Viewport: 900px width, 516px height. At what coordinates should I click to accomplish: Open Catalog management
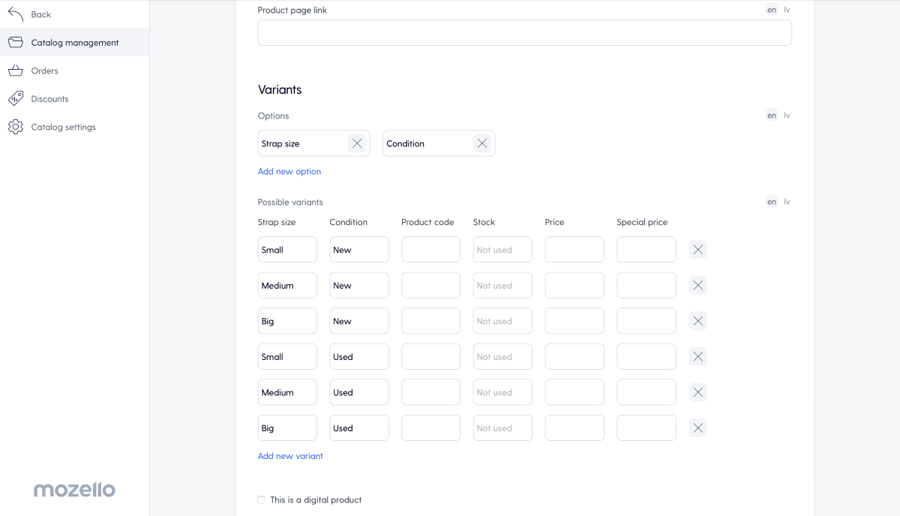(75, 43)
